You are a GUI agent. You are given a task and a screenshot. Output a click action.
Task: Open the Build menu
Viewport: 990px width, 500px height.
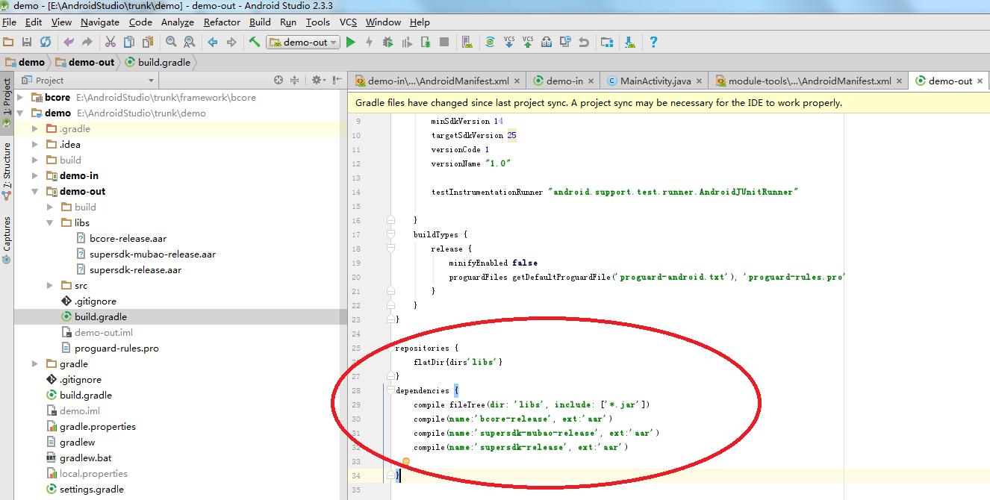[260, 22]
